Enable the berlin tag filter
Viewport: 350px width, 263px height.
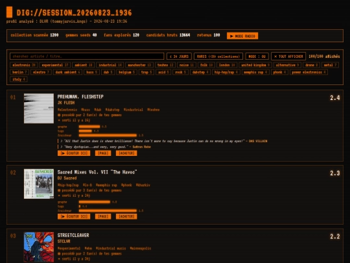coord(19,72)
